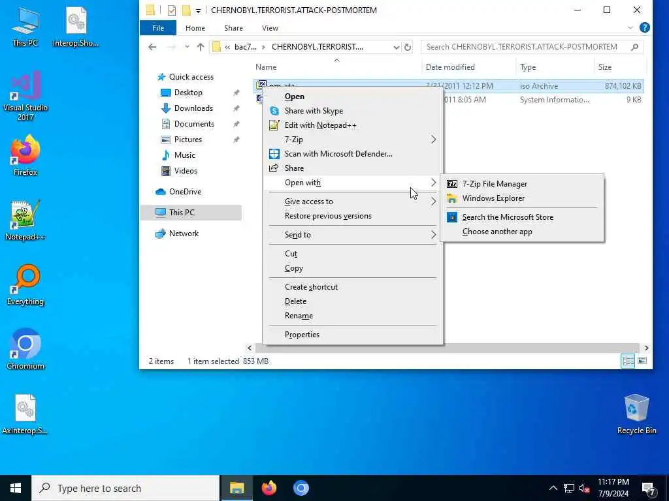Click Restore previous versions
The width and height of the screenshot is (669, 501).
pos(353,216)
